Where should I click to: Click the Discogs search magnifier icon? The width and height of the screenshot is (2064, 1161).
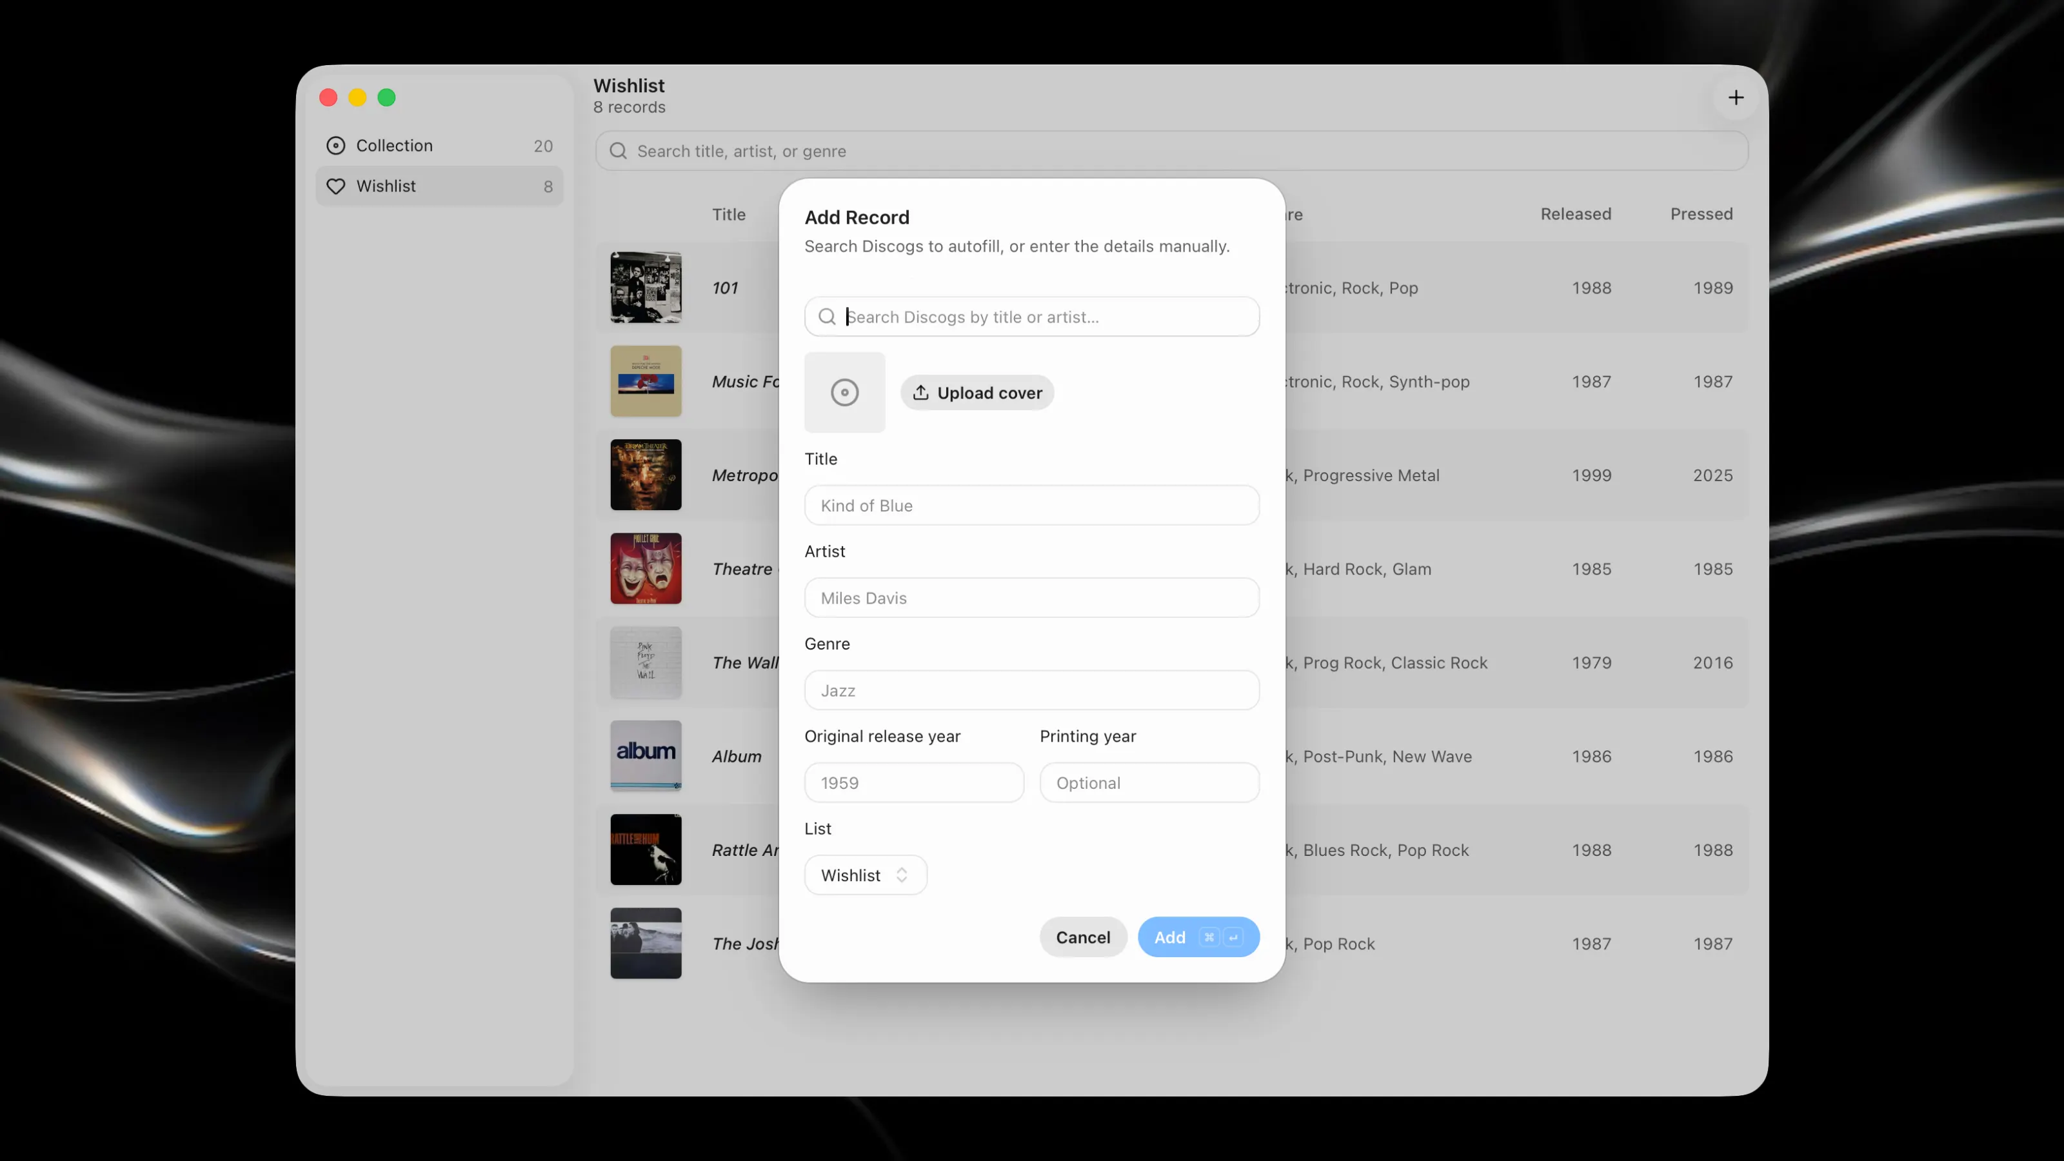[827, 317]
